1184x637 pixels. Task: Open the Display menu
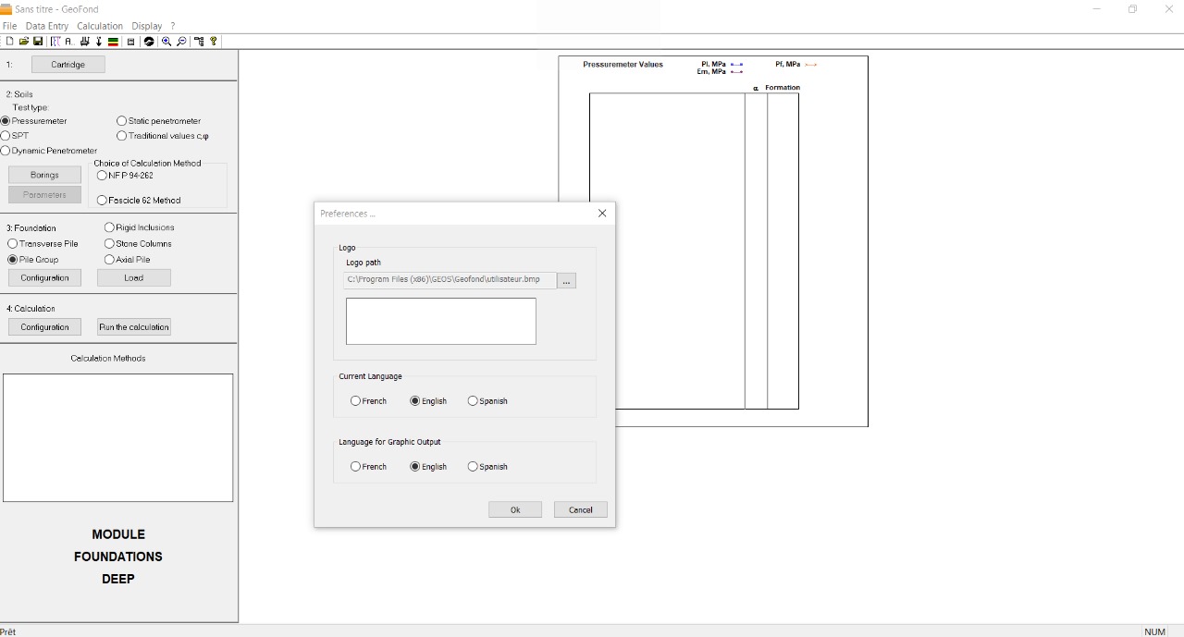coord(146,26)
